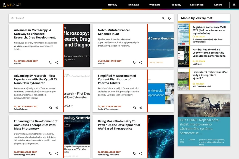Viewport: 239px width, 159px height.
Task: Click date 'Út, 30.7.2024 21:30 CEST'
Action: (x=110, y=106)
